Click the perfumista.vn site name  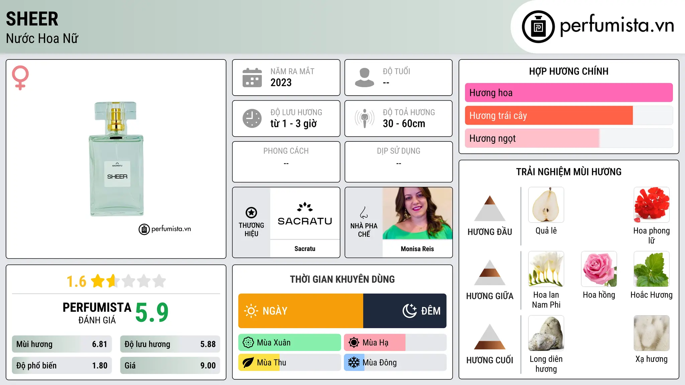617,25
